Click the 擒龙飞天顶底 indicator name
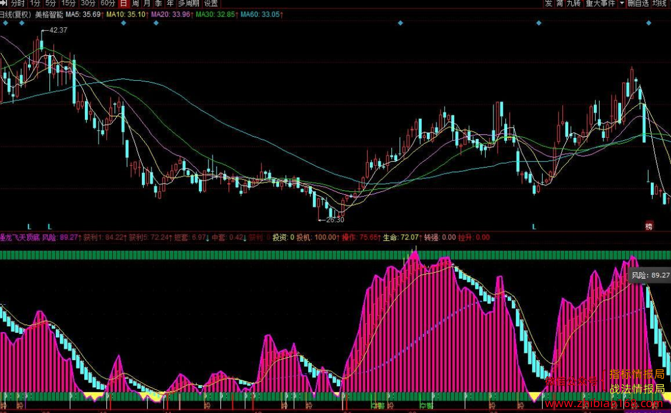 [20, 237]
